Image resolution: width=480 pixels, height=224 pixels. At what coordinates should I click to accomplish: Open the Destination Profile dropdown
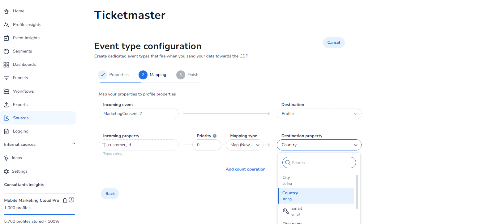click(319, 114)
